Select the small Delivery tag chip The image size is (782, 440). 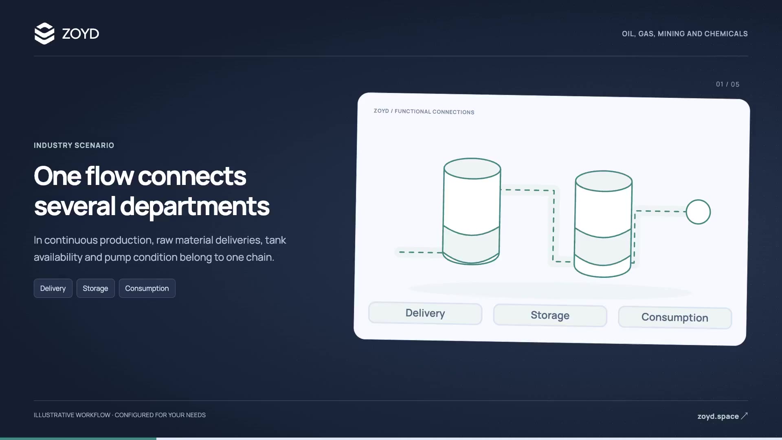pyautogui.click(x=53, y=288)
